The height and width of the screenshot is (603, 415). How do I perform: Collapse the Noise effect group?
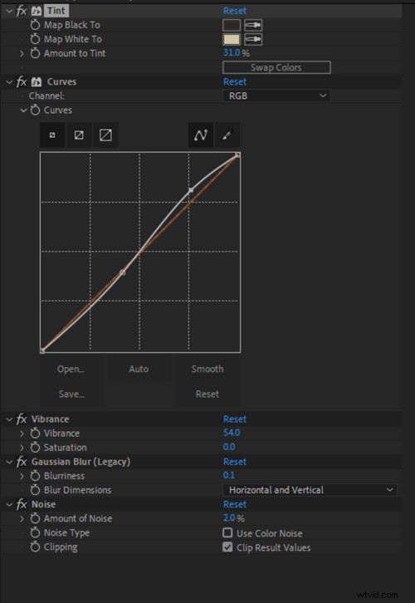tap(9, 504)
